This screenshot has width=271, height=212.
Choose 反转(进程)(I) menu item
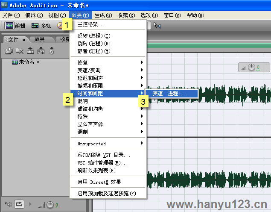[108, 36]
